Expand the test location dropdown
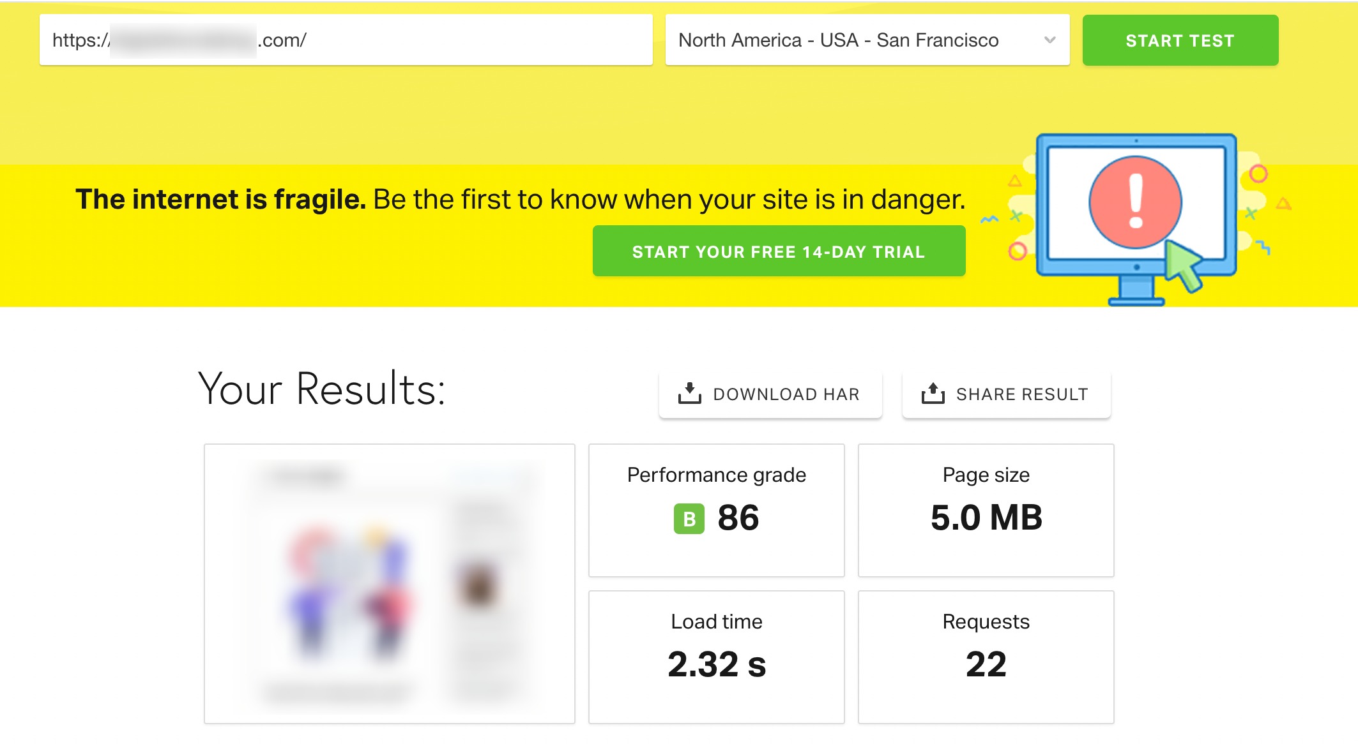This screenshot has width=1358, height=744. (x=867, y=40)
